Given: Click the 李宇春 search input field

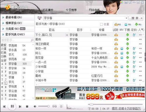Looking at the screenshot, I should (84, 18).
